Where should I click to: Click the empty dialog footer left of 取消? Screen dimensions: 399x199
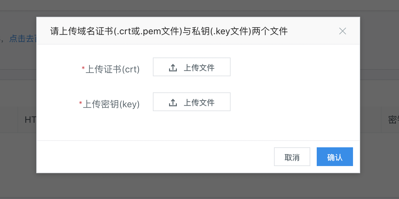155,157
